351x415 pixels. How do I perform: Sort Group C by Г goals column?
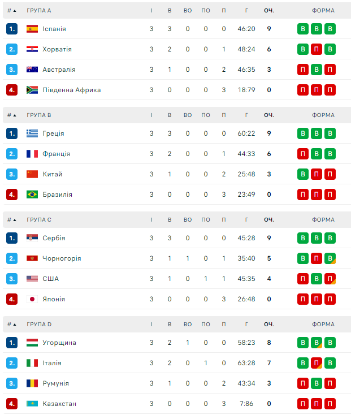[246, 220]
